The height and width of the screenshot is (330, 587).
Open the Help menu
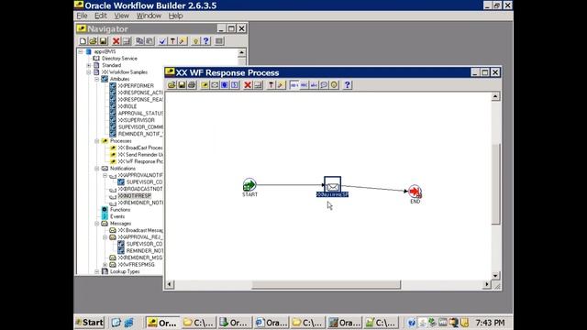point(175,16)
